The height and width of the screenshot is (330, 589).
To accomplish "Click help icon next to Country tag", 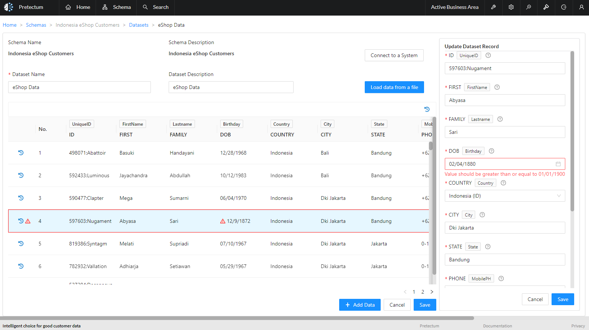I will pos(503,183).
